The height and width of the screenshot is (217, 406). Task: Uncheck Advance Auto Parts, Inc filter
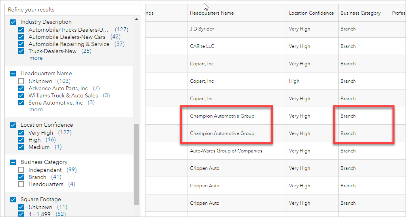click(x=21, y=88)
